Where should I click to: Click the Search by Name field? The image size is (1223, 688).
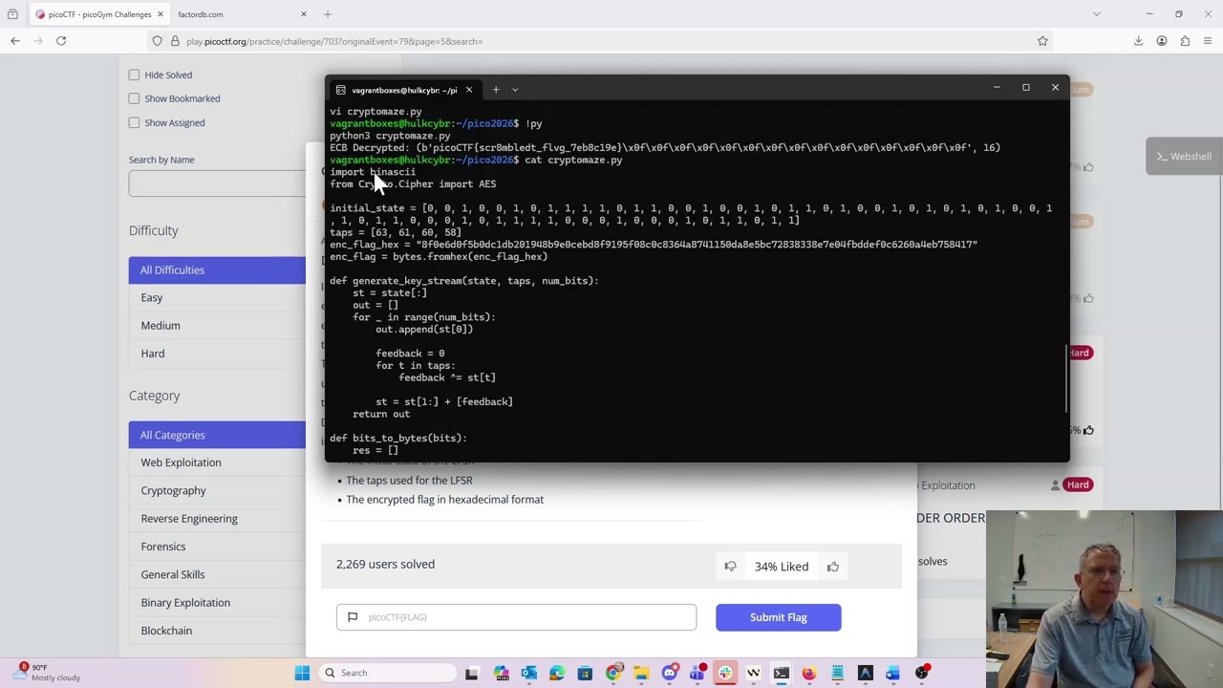point(217,183)
